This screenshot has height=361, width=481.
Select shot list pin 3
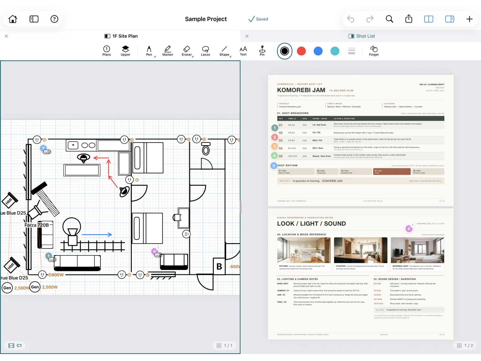point(274,147)
